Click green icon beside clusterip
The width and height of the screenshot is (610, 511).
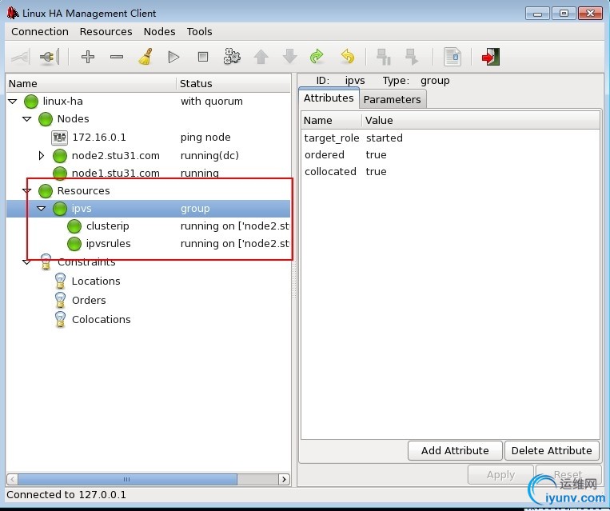(x=74, y=226)
